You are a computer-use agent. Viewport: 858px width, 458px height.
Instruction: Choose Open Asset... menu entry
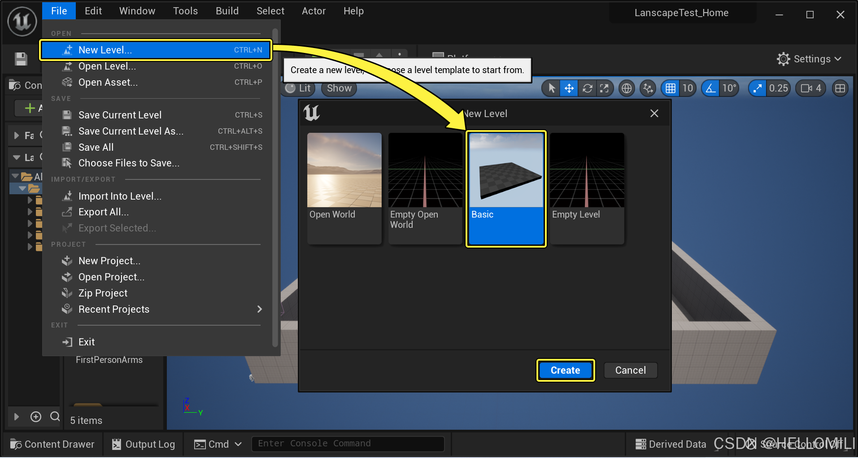point(157,83)
